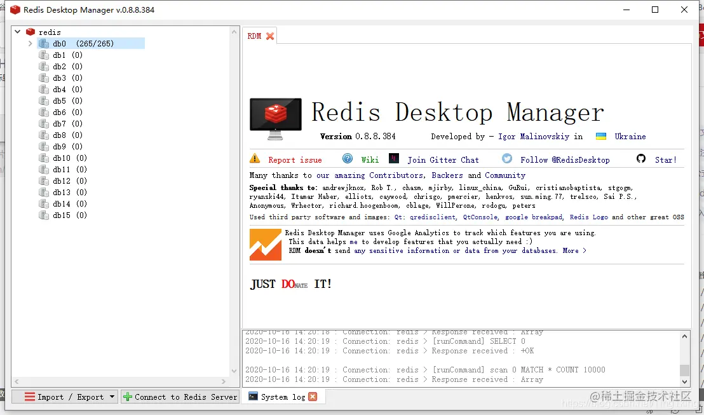Click the Redis Desktop Manager title bar icon
The image size is (704, 415).
[15, 10]
